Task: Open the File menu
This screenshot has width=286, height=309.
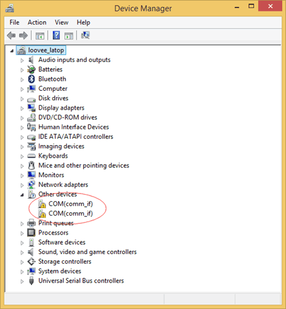Action: click(14, 22)
